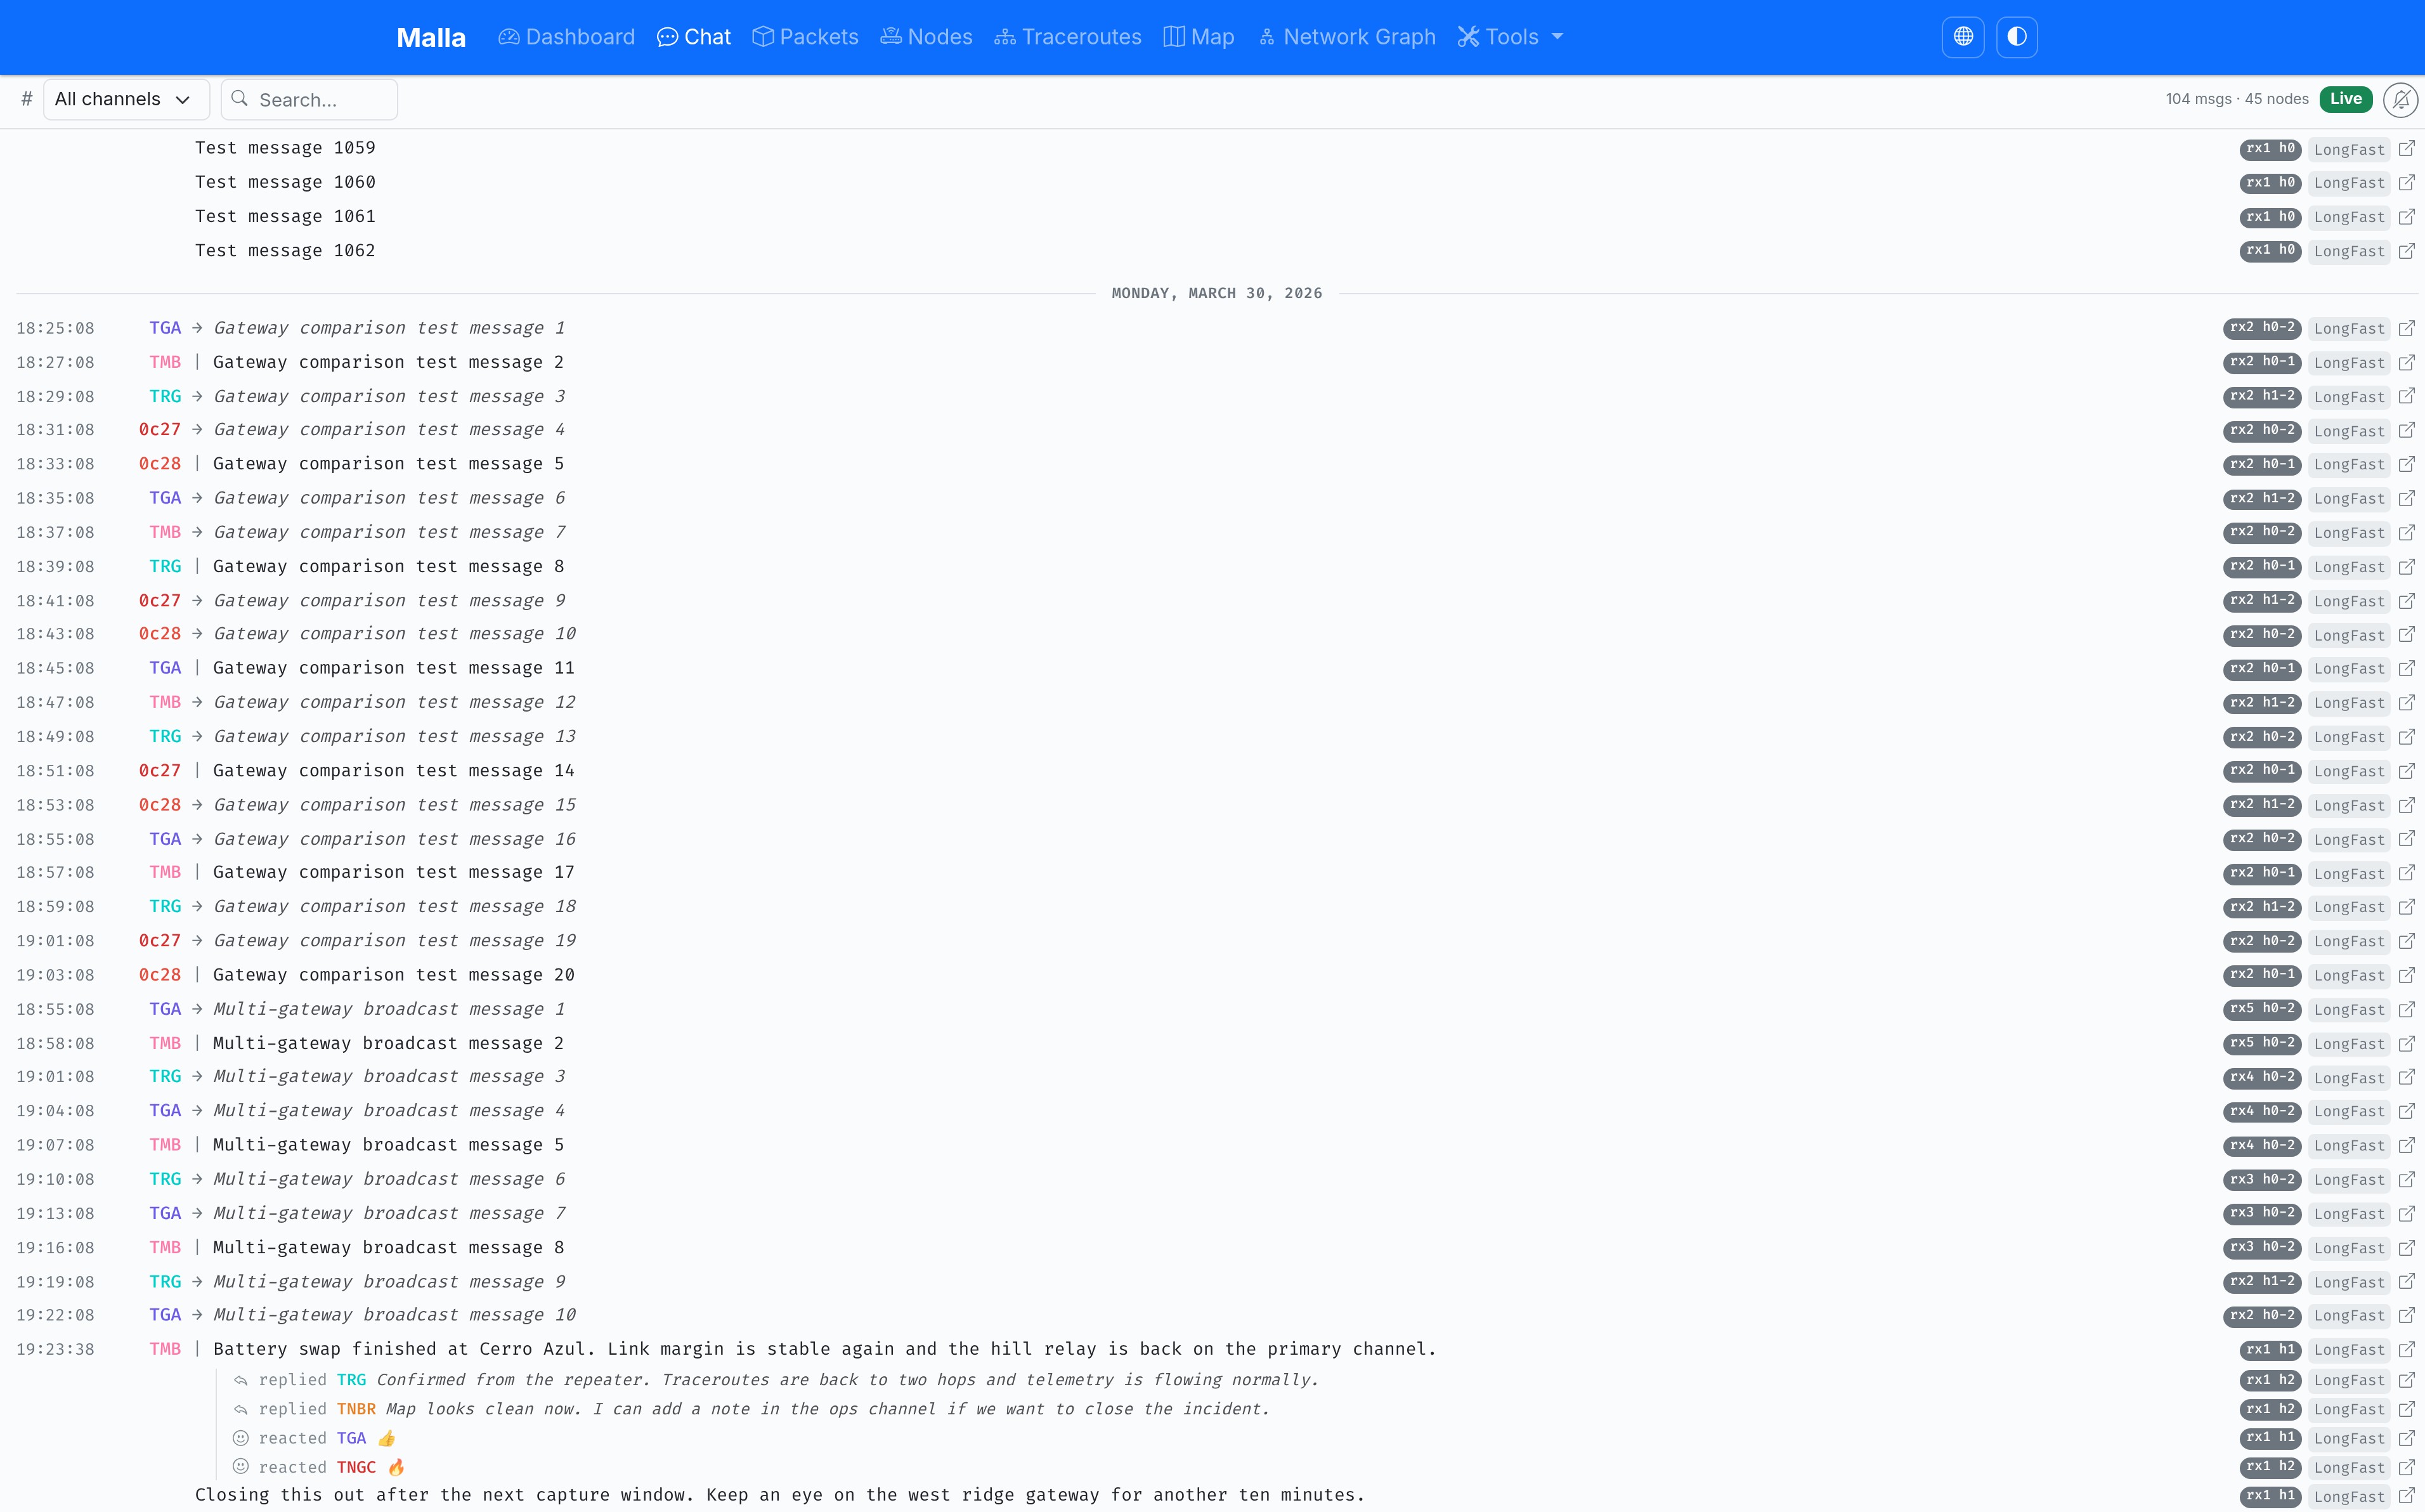Open packet link for TNGC fire reaction

point(2407,1467)
